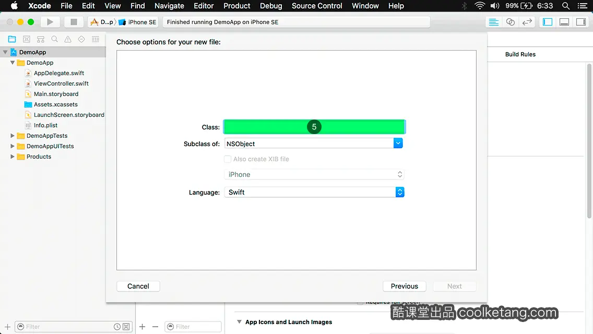Go back with the Previous button
593x334 pixels.
(x=404, y=286)
